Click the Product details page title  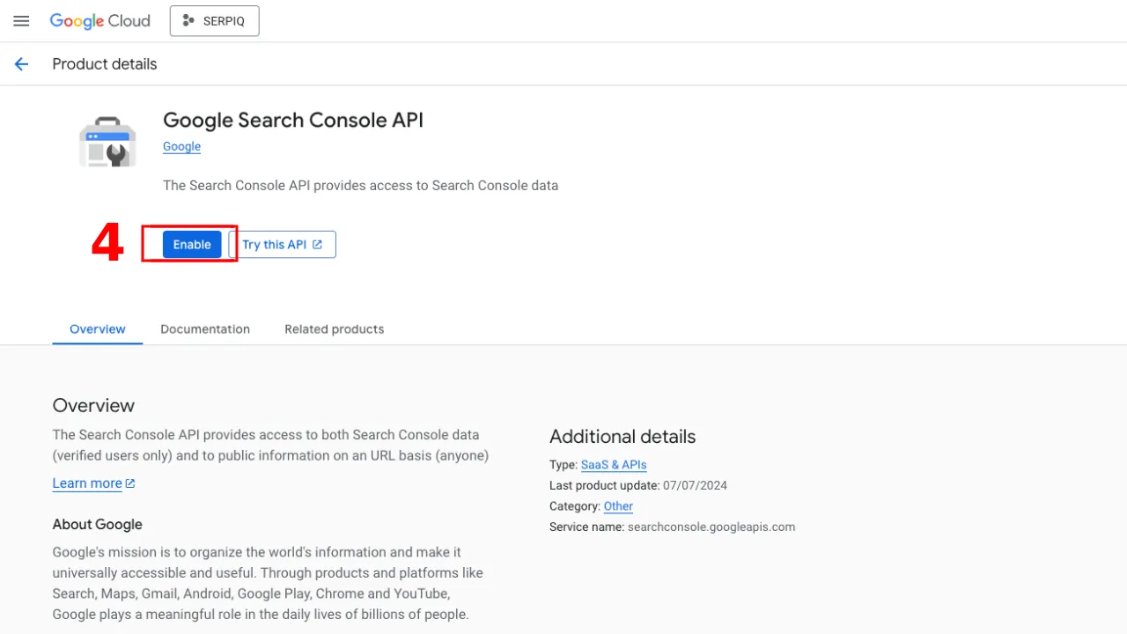[105, 64]
